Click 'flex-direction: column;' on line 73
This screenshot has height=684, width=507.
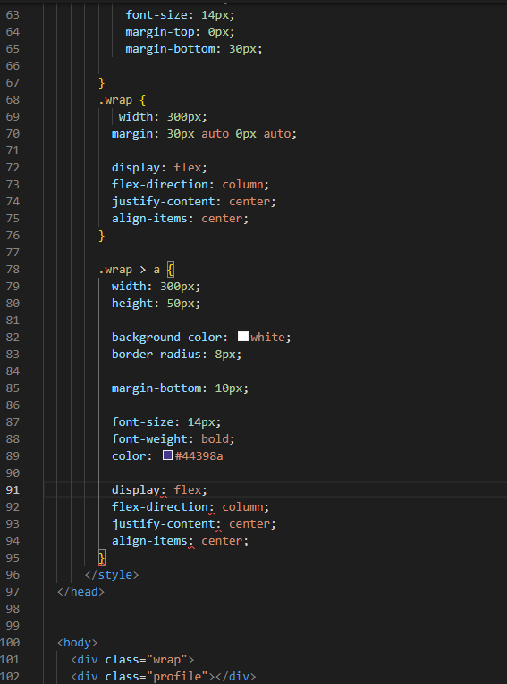tap(190, 185)
